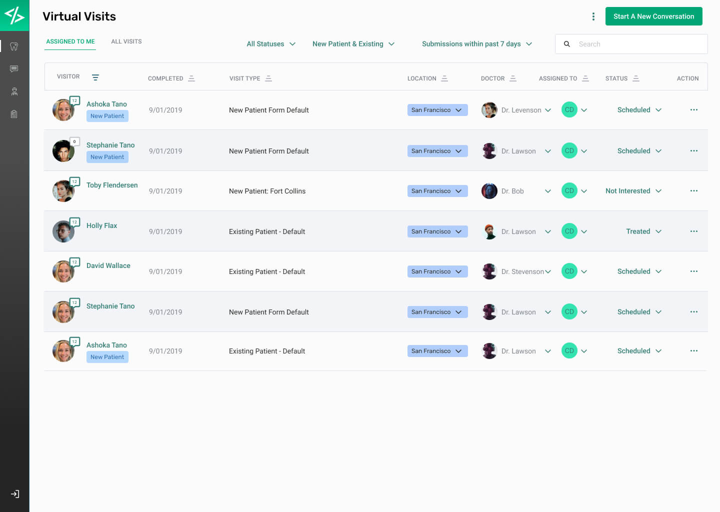Open the Not Interested status dropdown

pos(633,191)
